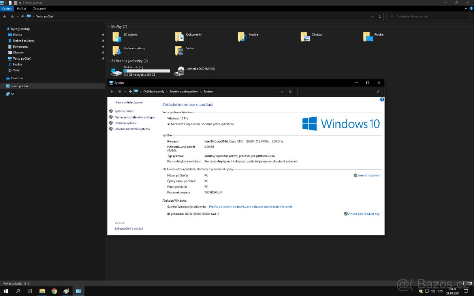This screenshot has width=474, height=296.
Task: Open the Soubor menu tab
Action: (x=7, y=8)
